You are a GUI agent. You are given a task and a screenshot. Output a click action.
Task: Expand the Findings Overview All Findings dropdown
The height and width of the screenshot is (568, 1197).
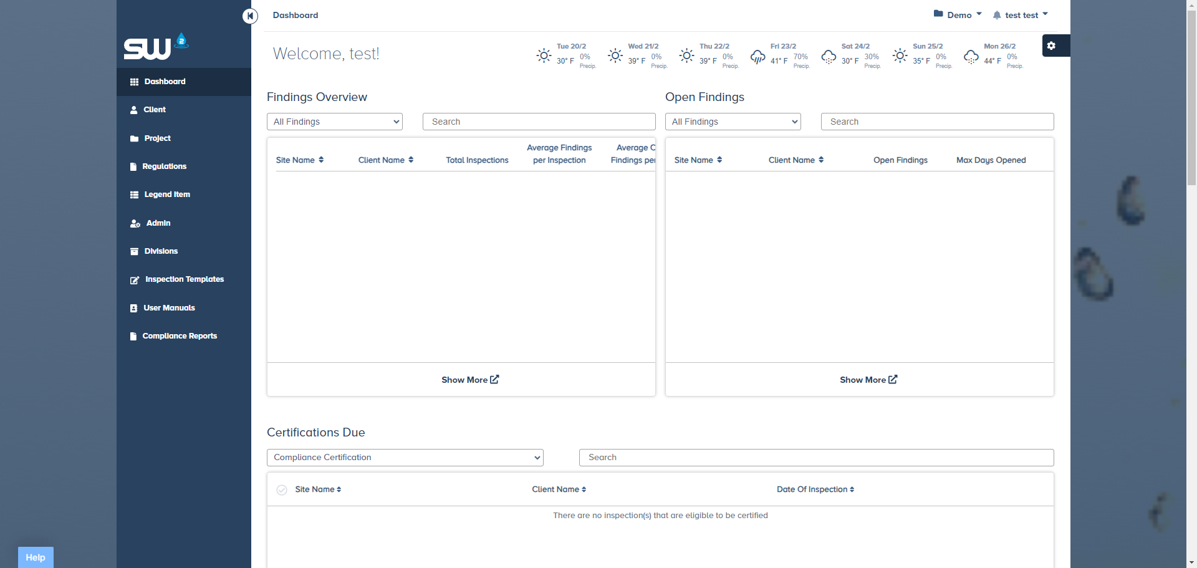[335, 122]
